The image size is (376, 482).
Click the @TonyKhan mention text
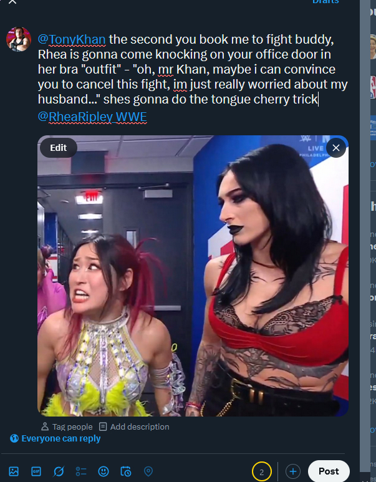click(x=72, y=40)
